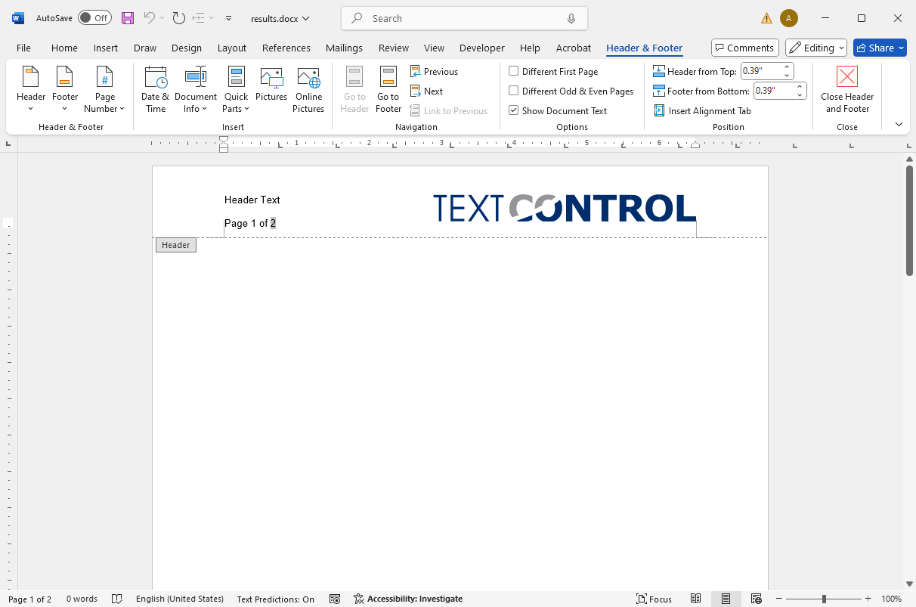
Task: Open the user account avatar
Action: (x=789, y=18)
